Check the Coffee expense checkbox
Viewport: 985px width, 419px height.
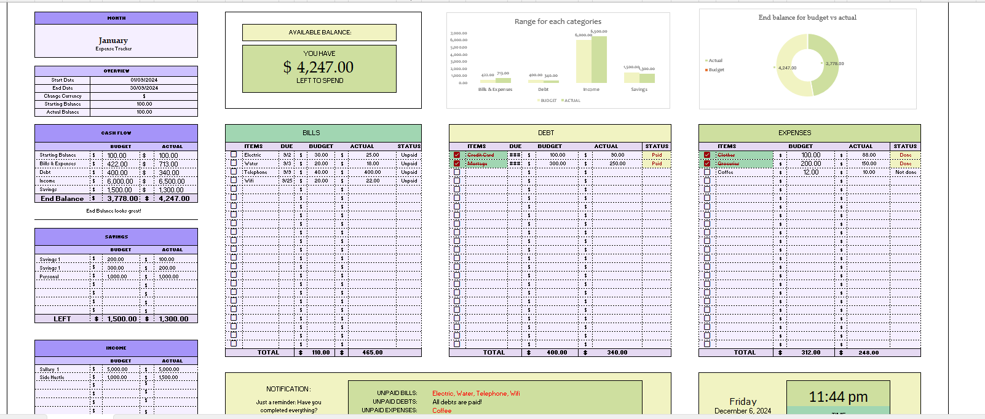pos(707,172)
